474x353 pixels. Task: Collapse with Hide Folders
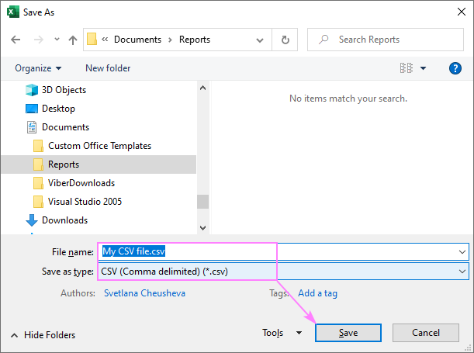click(x=43, y=335)
